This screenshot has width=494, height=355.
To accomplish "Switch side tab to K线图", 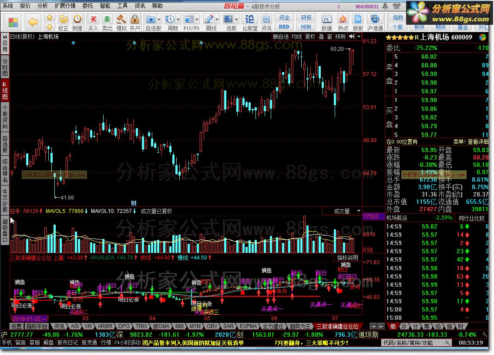I will click(x=5, y=90).
